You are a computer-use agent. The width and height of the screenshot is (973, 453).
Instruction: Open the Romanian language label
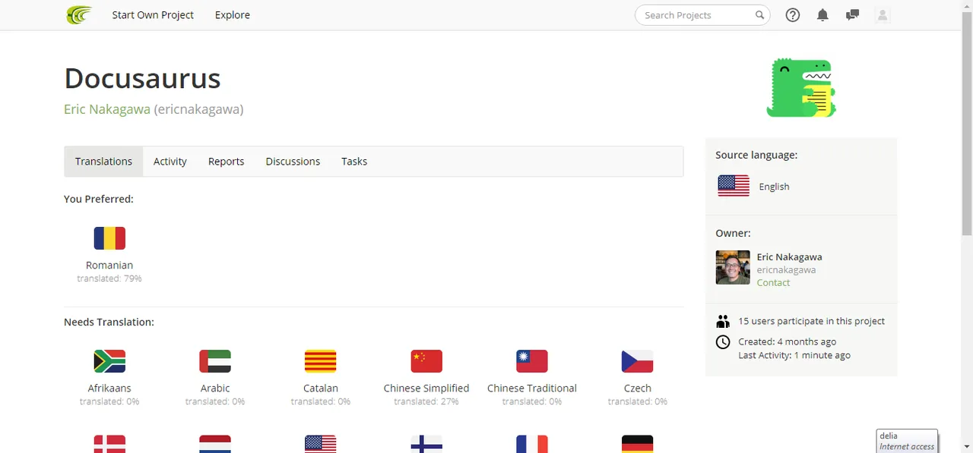point(109,266)
